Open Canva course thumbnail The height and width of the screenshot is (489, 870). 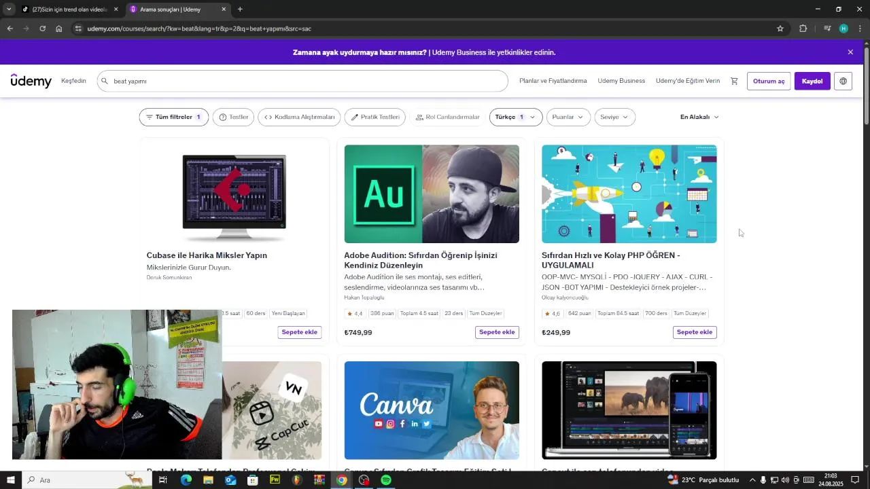point(432,410)
